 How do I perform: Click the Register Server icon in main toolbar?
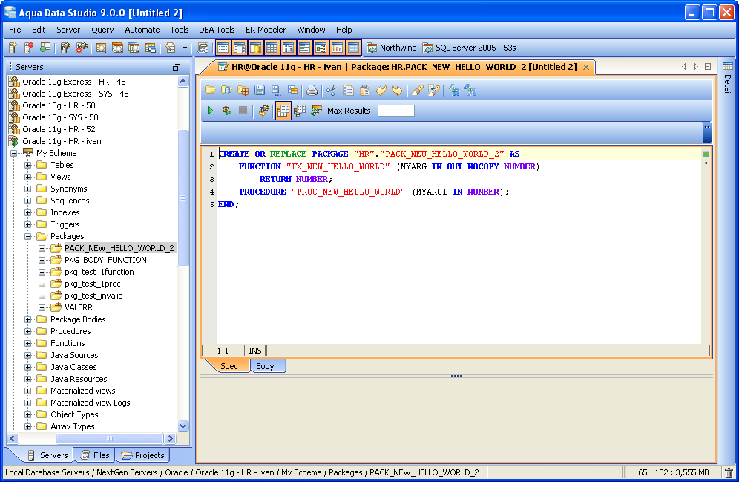coord(13,48)
